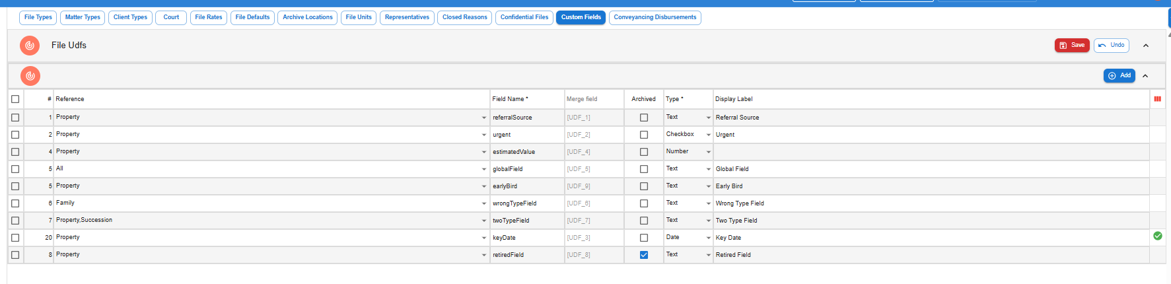Screen dimensions: 1171x284
Task: Go to the Client Types tab
Action: pos(130,17)
